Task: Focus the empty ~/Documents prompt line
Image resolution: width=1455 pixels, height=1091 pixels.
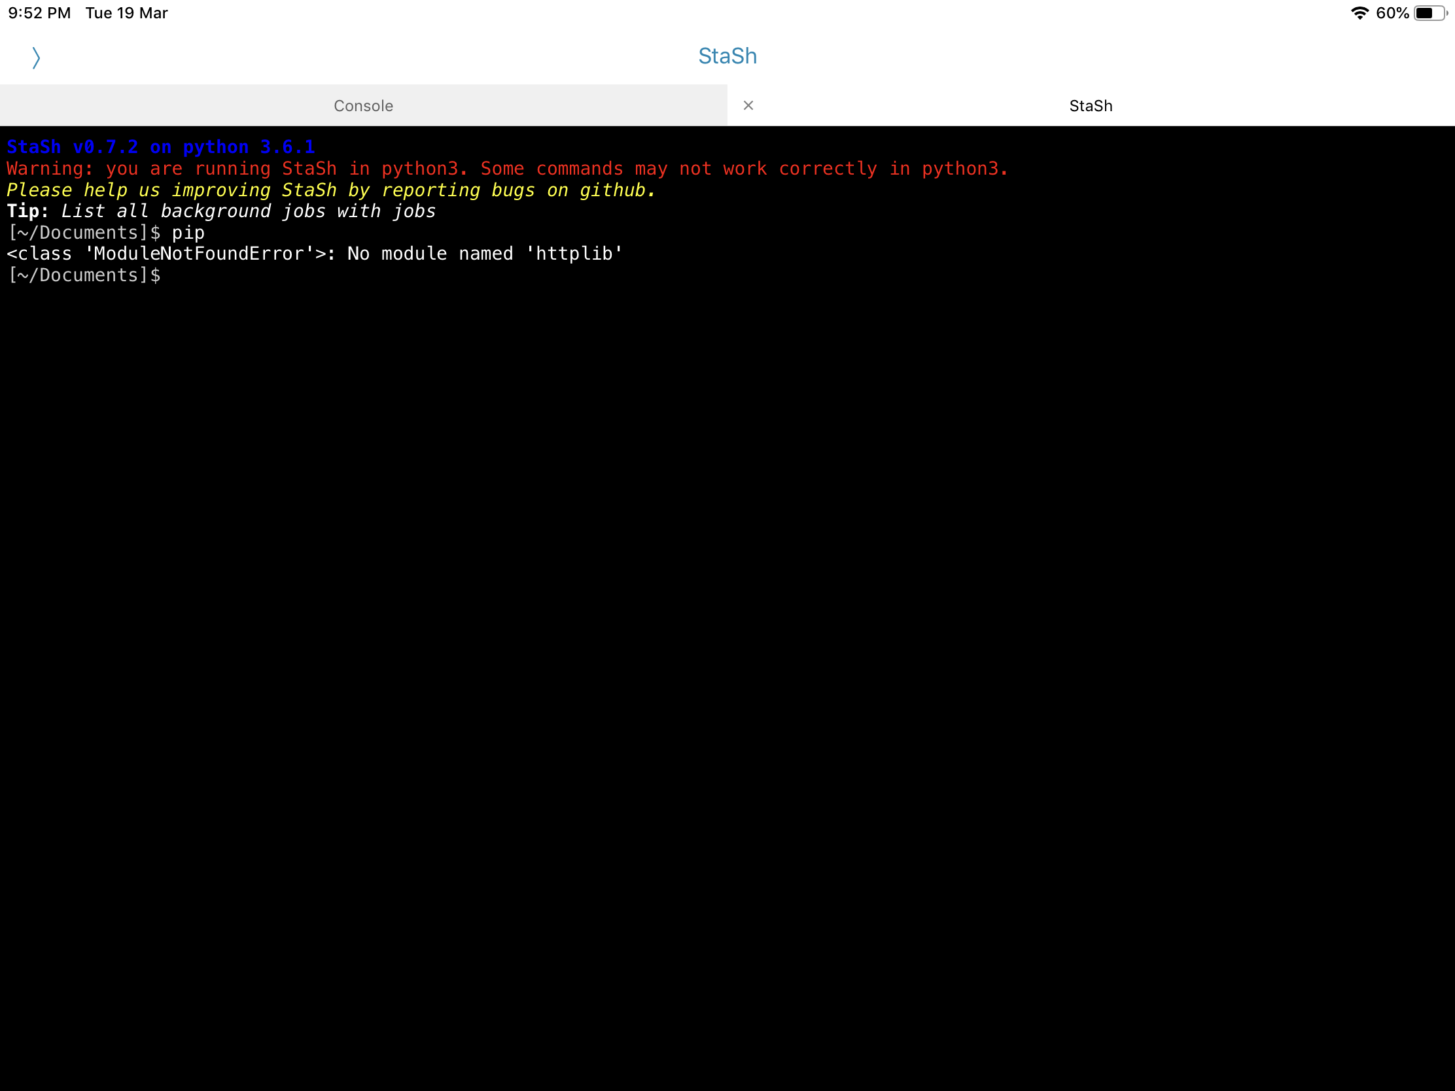Action: [x=84, y=275]
